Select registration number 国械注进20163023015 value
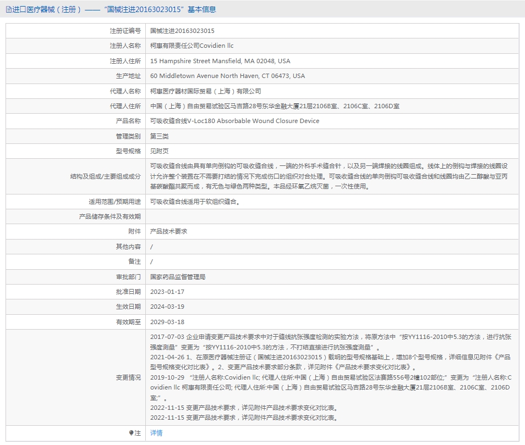Image resolution: width=525 pixels, height=445 pixels. click(182, 31)
